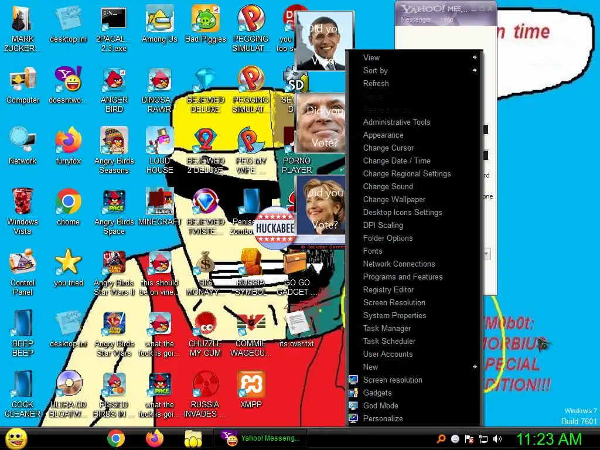
Task: Select the Control Panel desktop icon
Action: [23, 272]
